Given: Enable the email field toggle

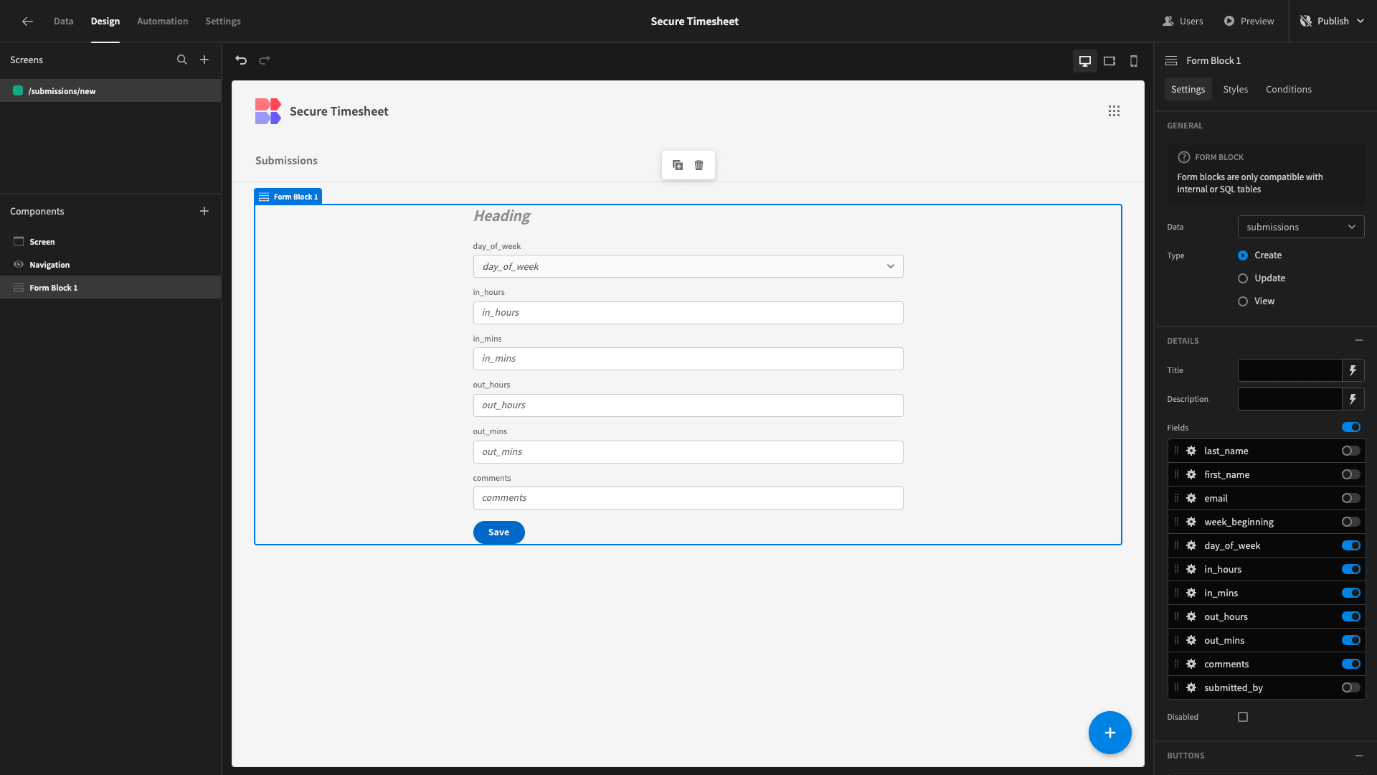Looking at the screenshot, I should pyautogui.click(x=1351, y=498).
